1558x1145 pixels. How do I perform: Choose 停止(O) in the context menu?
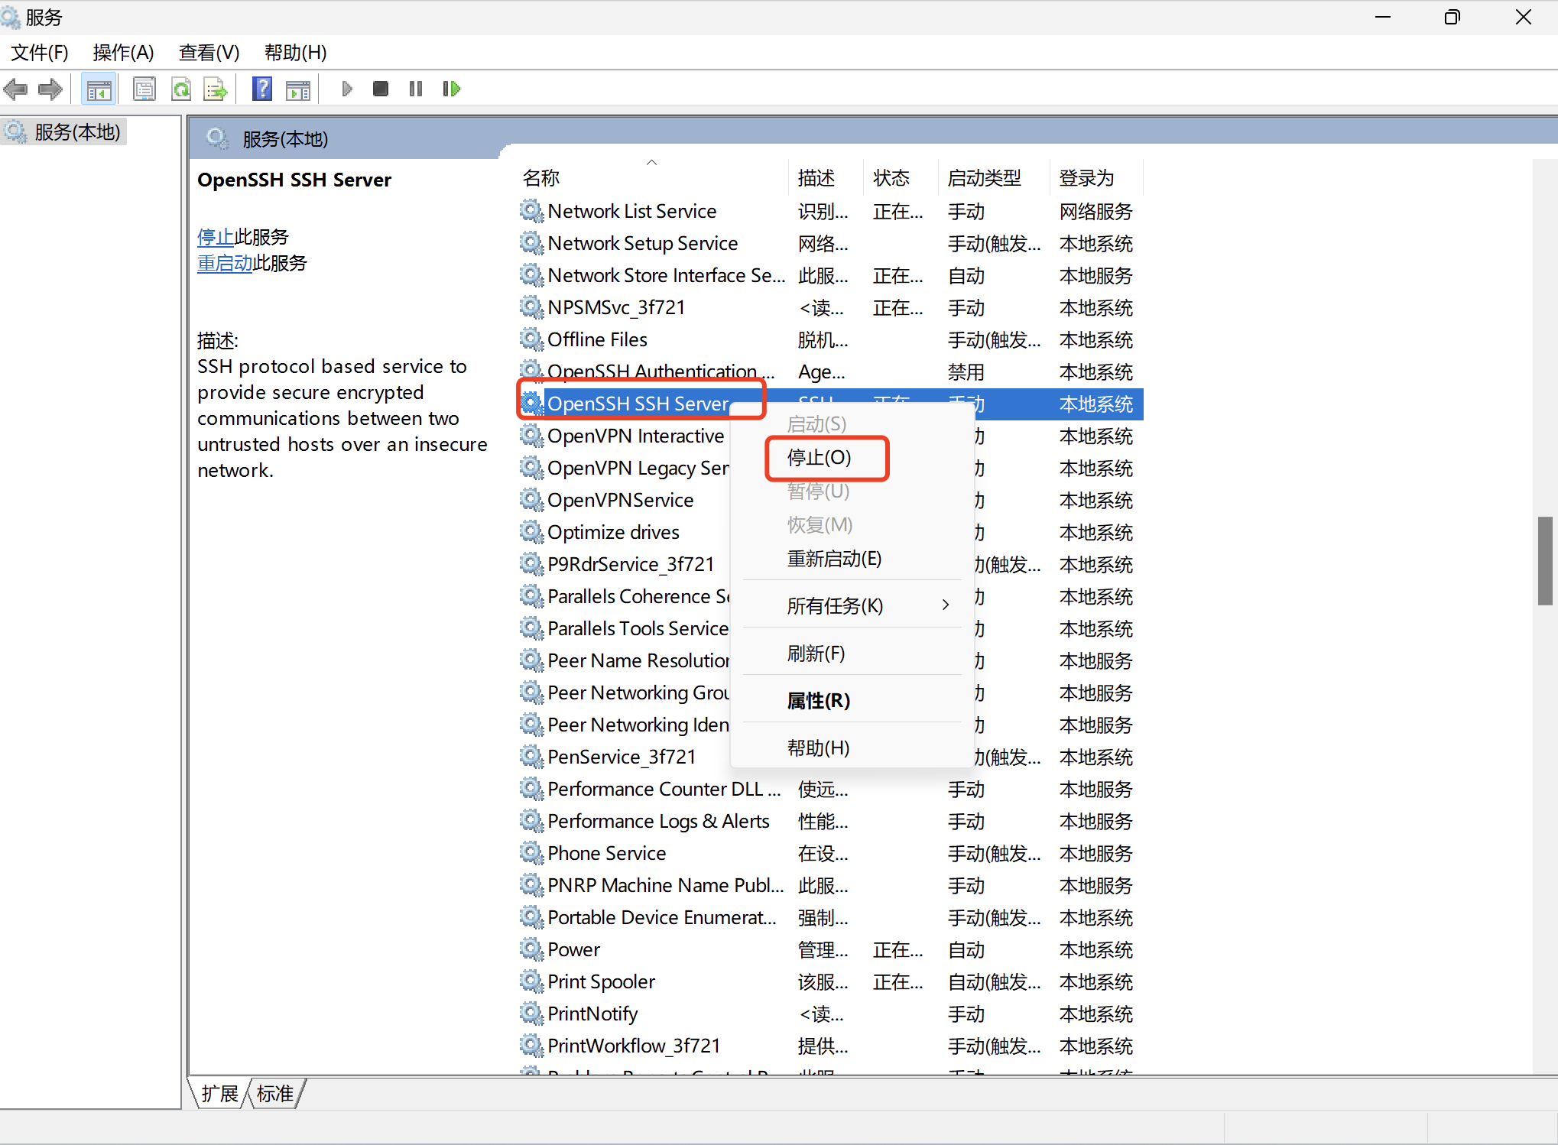820,457
